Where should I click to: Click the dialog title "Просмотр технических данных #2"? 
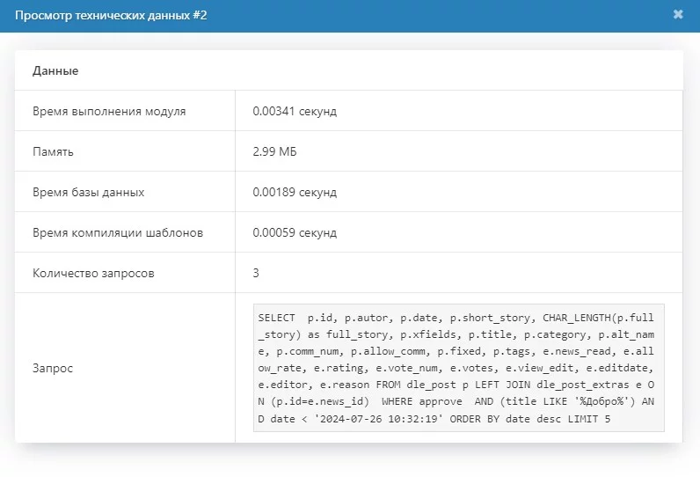111,16
